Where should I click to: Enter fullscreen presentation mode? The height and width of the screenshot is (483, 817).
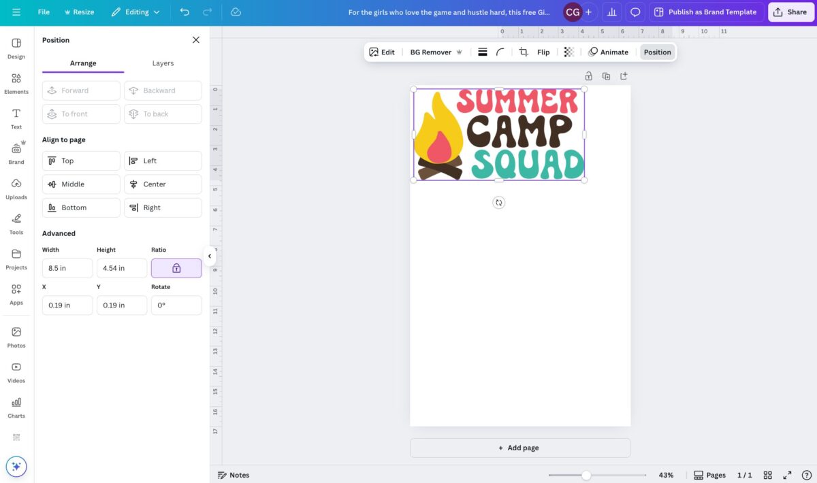787,475
